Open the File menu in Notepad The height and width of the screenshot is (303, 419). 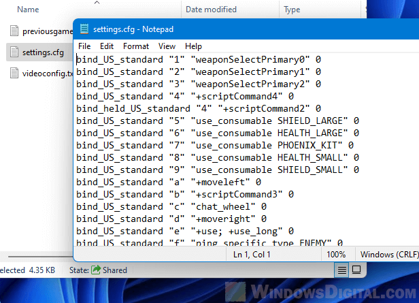(84, 46)
